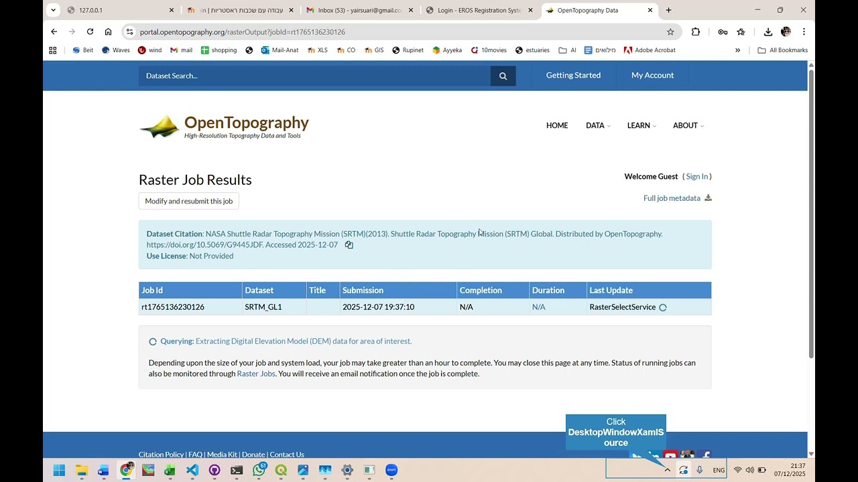Open the Waves bookmark
This screenshot has height=482, width=858.
[116, 50]
